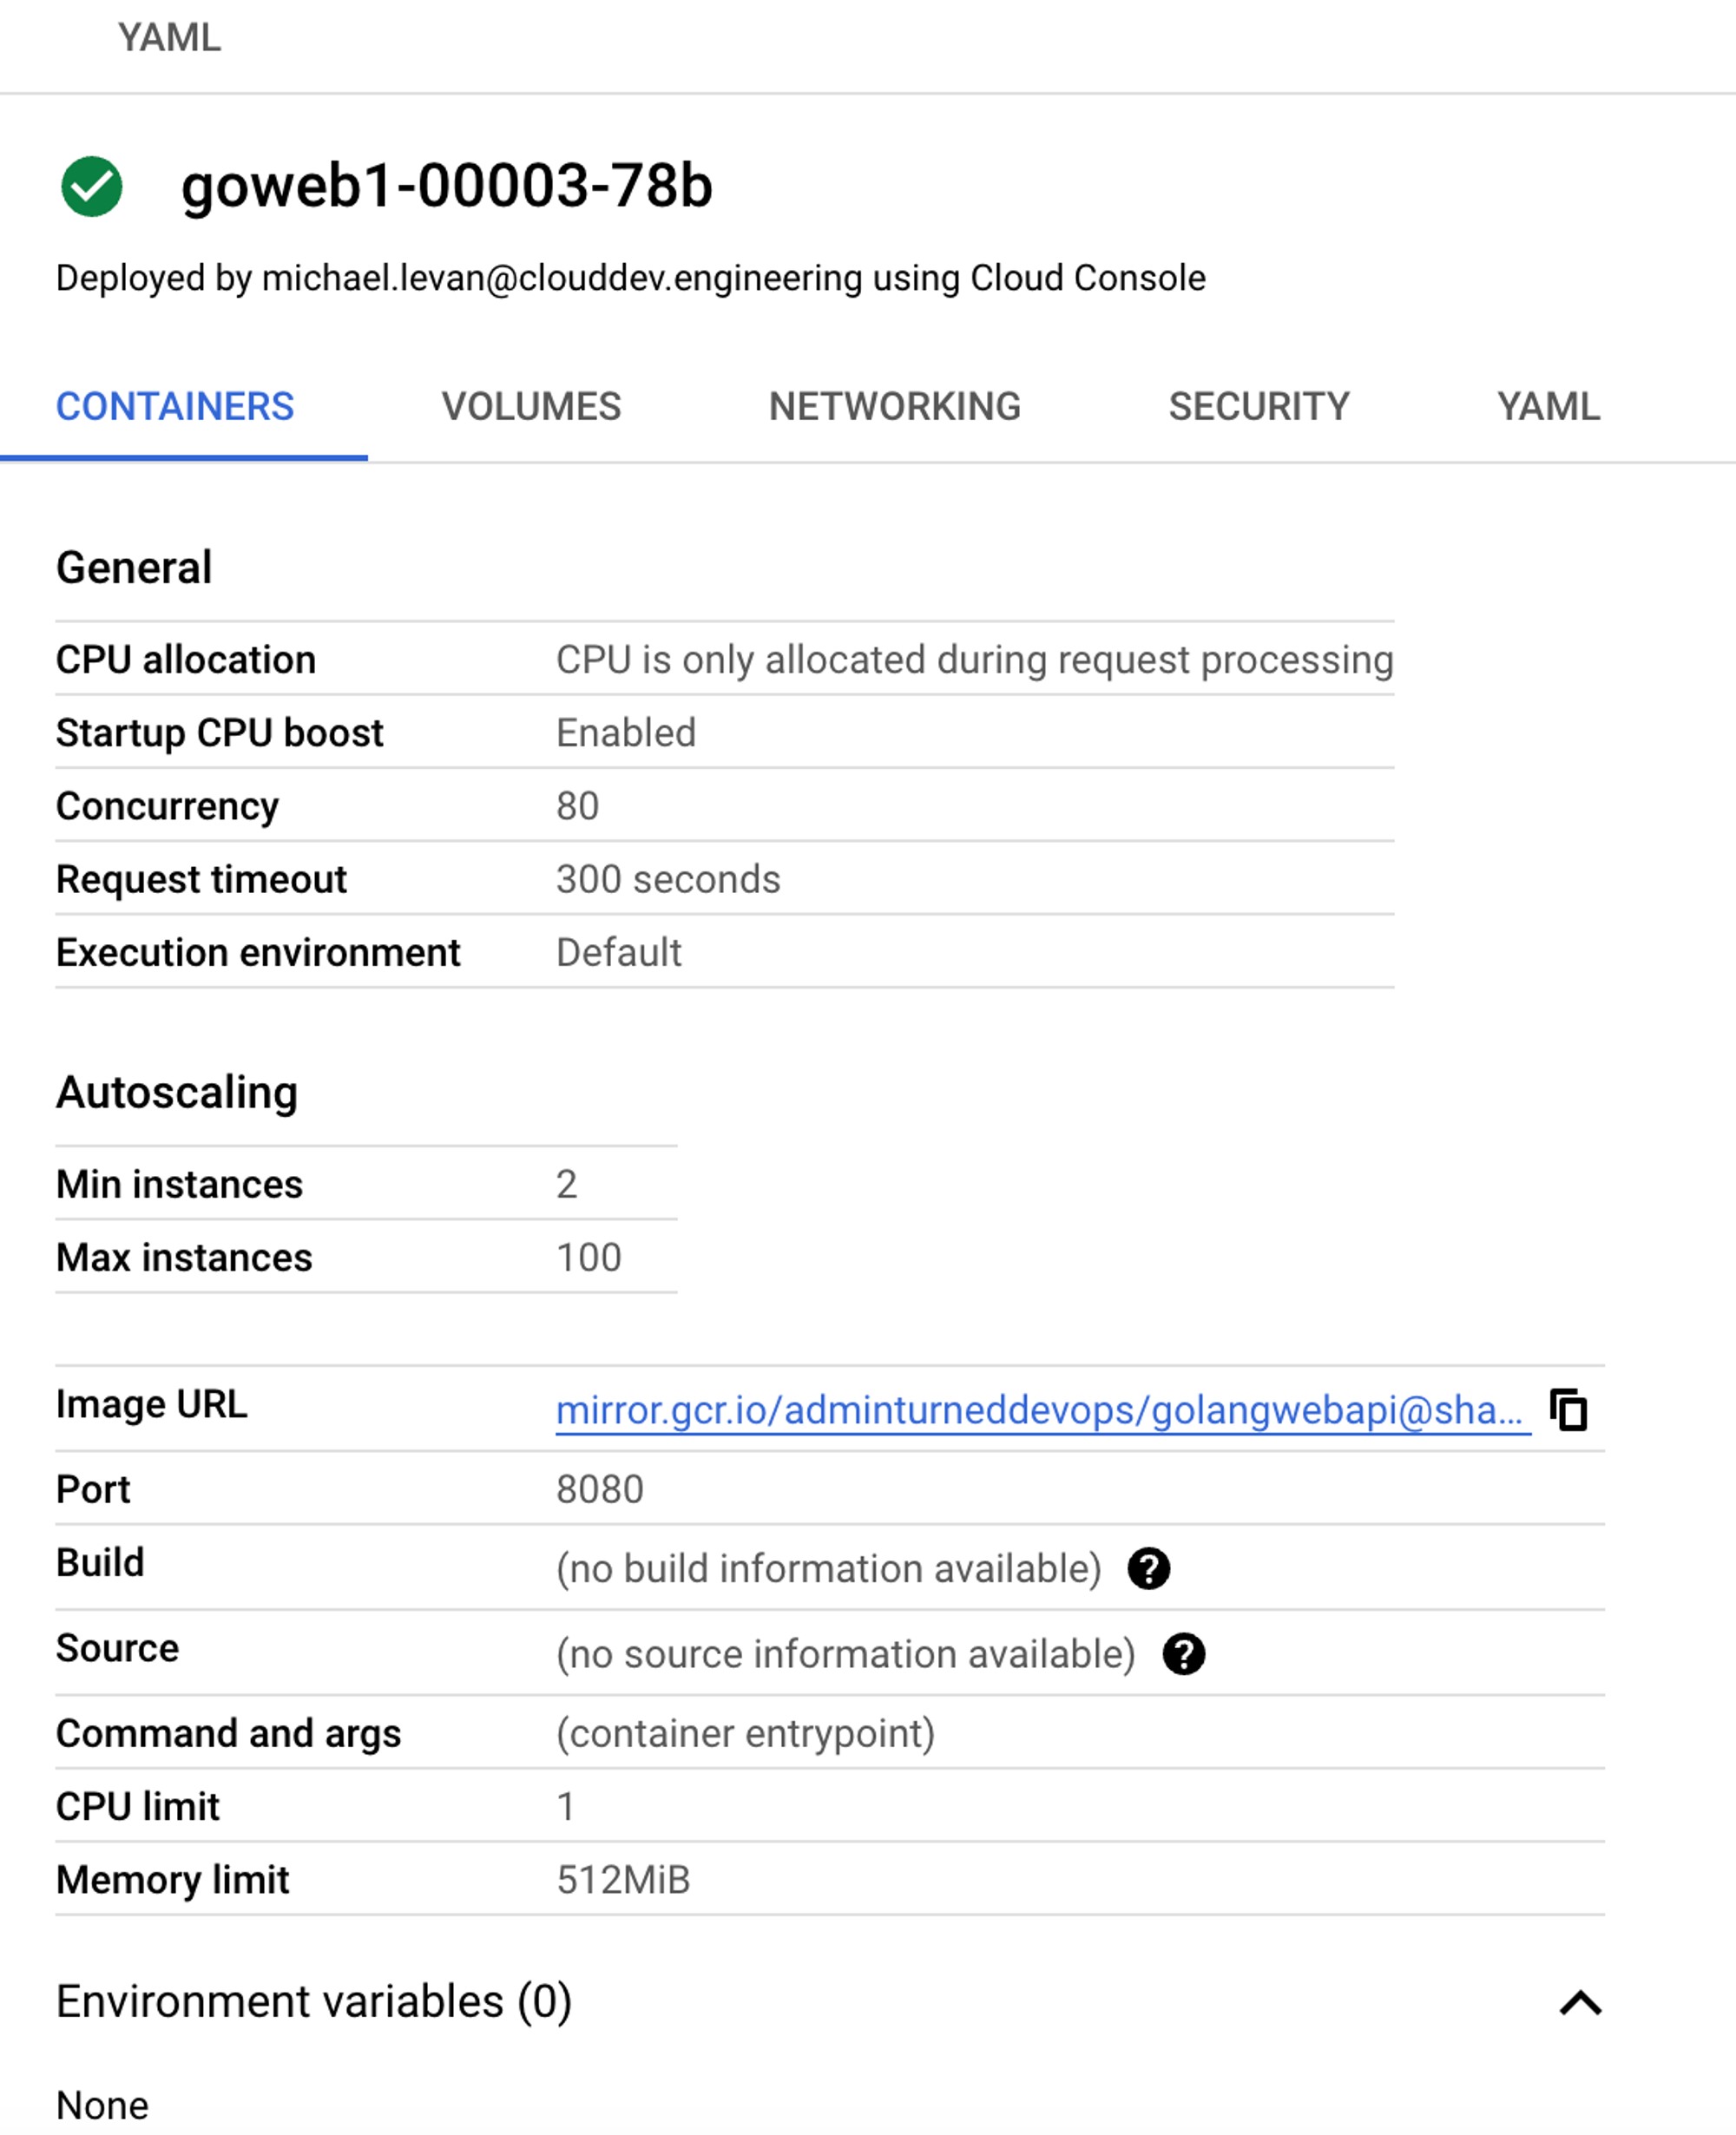Collapse the Environment variables section chevron

point(1580,2003)
